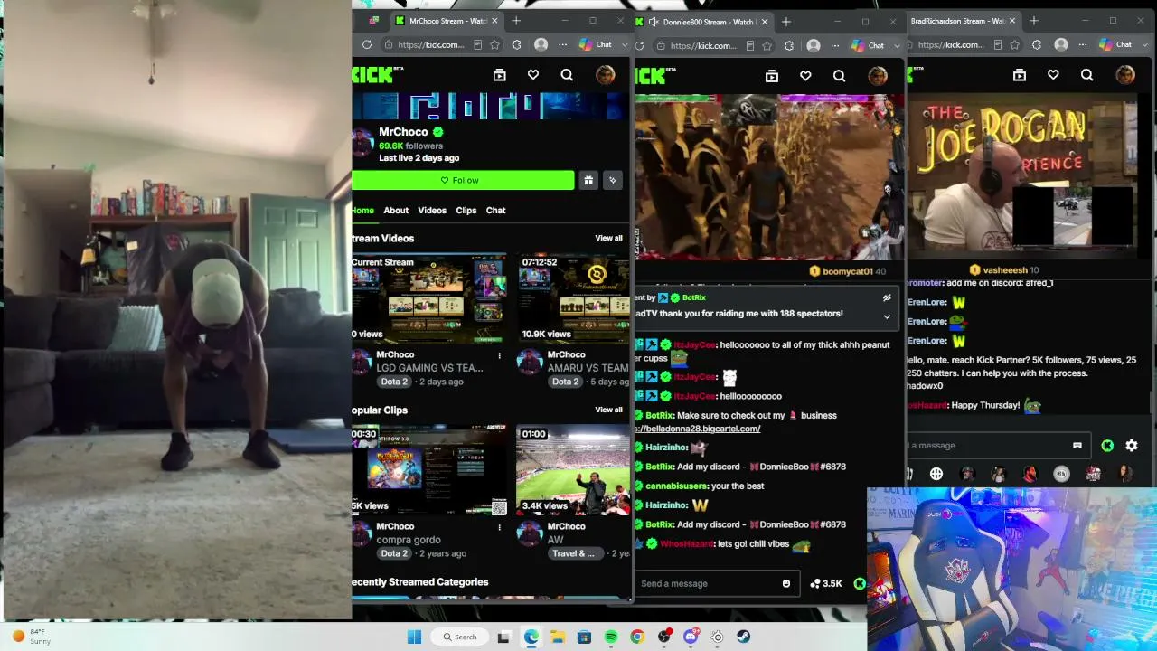The width and height of the screenshot is (1157, 651).
Task: Select the About tab on MrChoco's channel
Action: pos(396,211)
